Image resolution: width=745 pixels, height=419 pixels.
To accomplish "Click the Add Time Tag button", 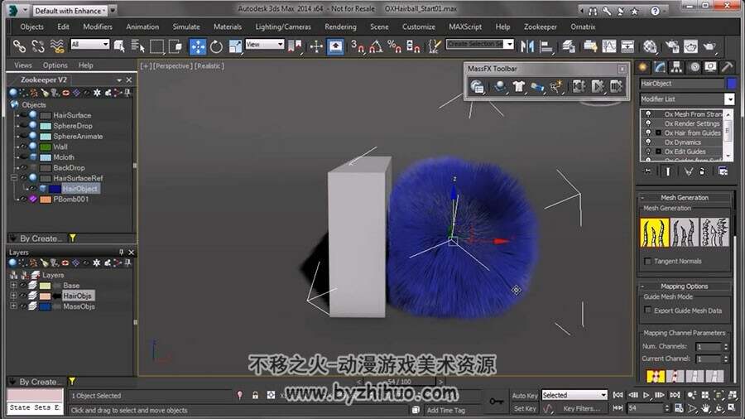I will 445,410.
